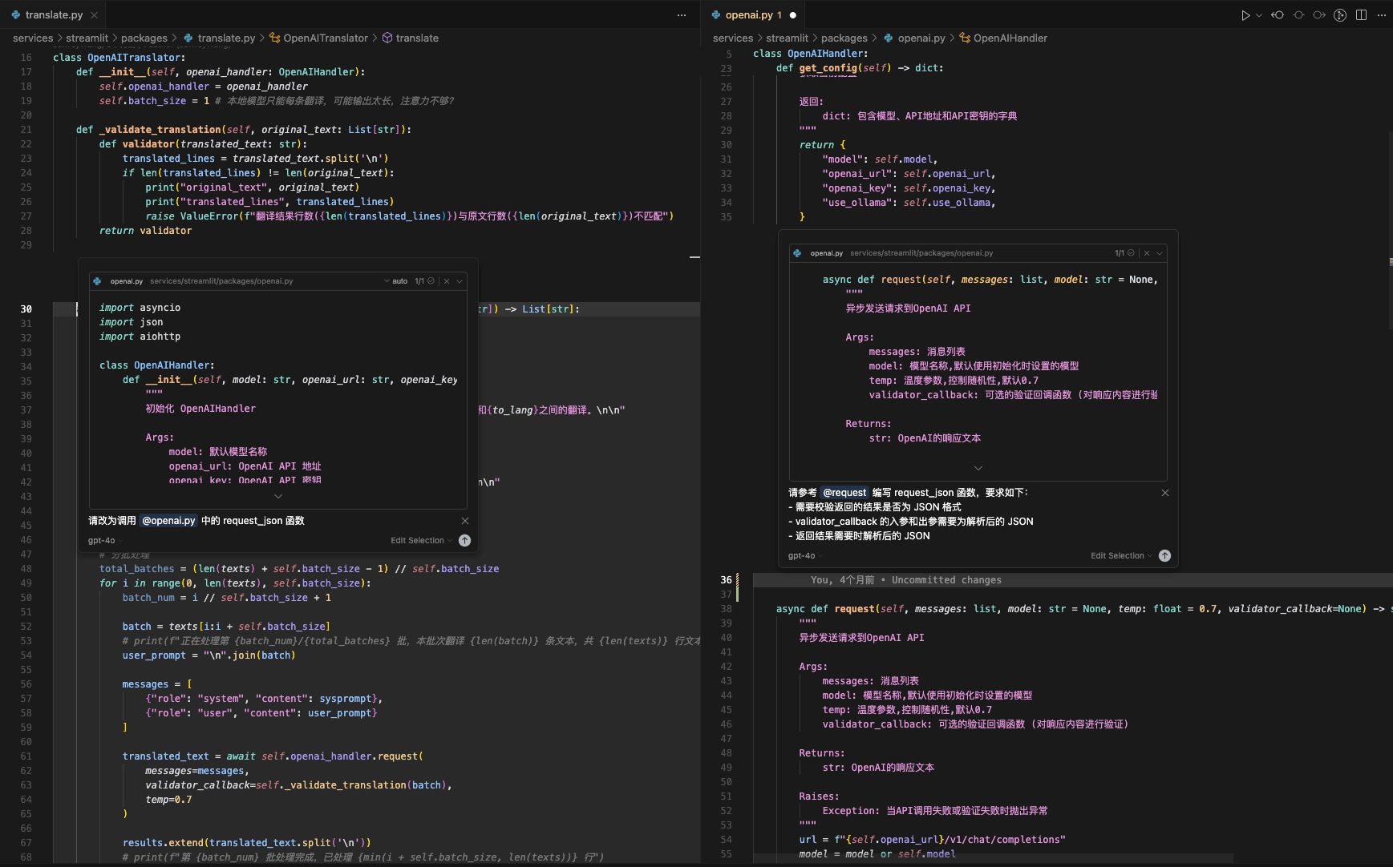
Task: Switch to translate.py tab
Action: pos(54,15)
